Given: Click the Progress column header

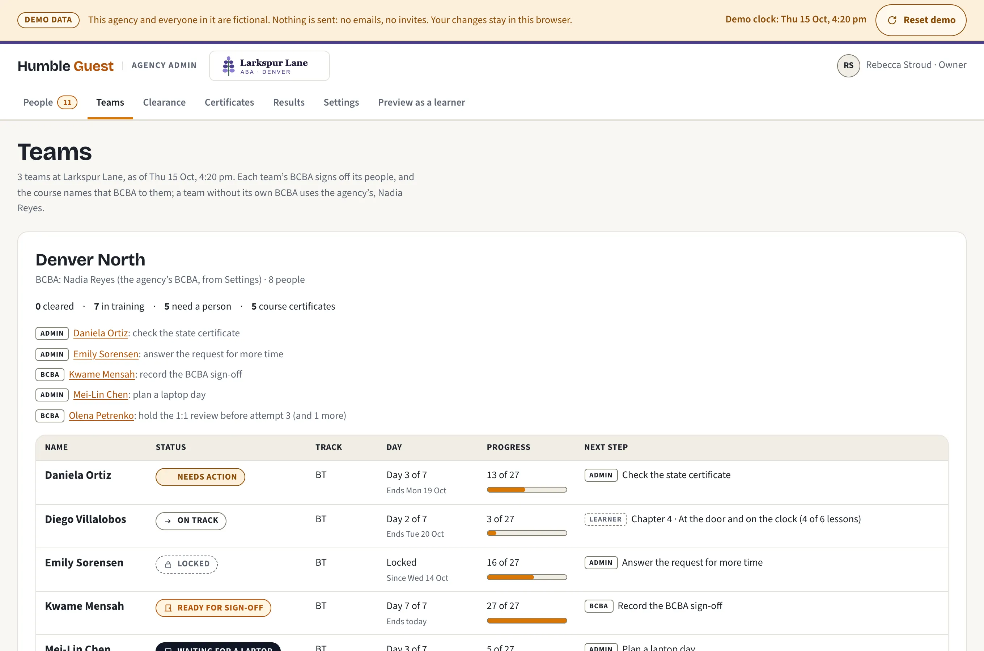Looking at the screenshot, I should coord(508,447).
